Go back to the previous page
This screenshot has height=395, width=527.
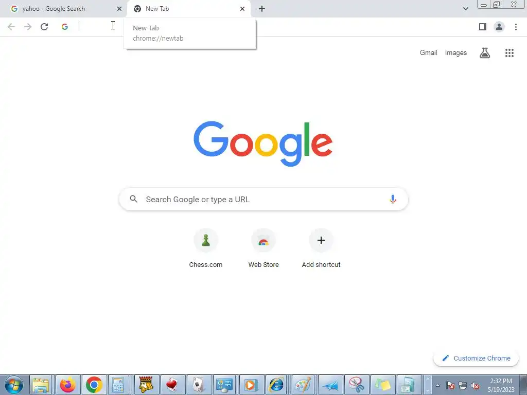coord(11,27)
